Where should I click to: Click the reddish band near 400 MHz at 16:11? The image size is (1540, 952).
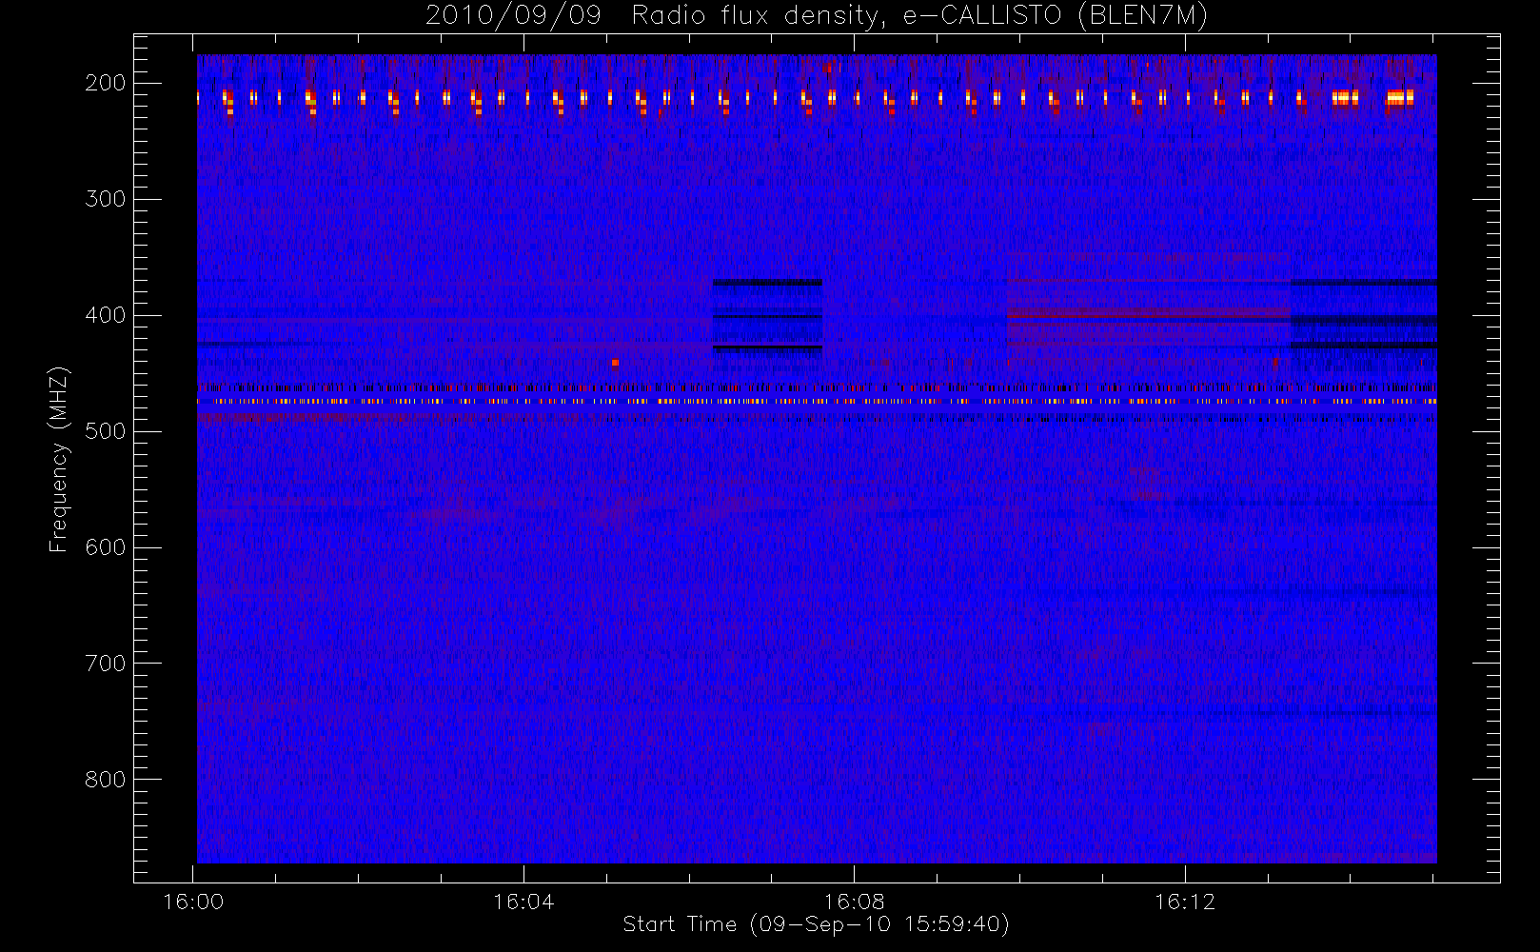[x=1148, y=314]
